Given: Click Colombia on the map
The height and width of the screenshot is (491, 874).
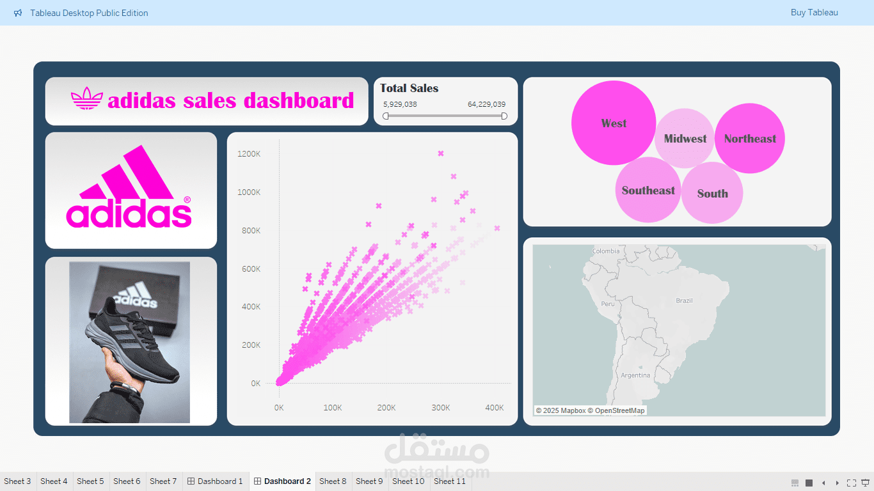Looking at the screenshot, I should pos(606,251).
